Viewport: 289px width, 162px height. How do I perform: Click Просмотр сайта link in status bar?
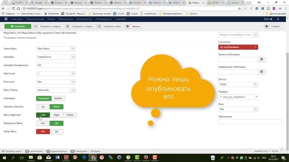pos(11,151)
